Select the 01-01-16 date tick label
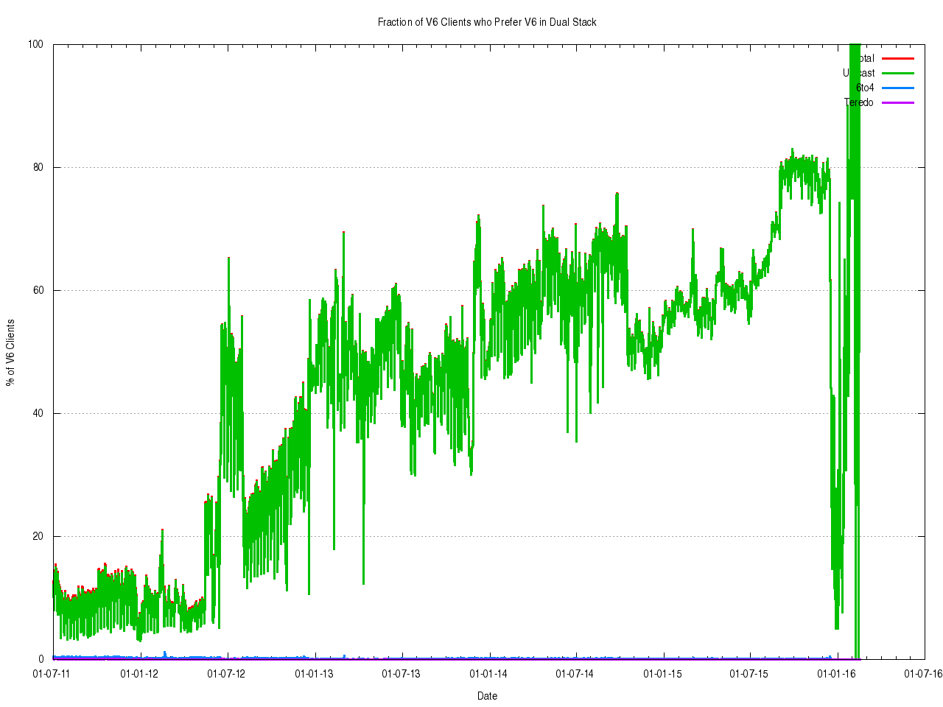The width and height of the screenshot is (943, 707). (x=836, y=673)
